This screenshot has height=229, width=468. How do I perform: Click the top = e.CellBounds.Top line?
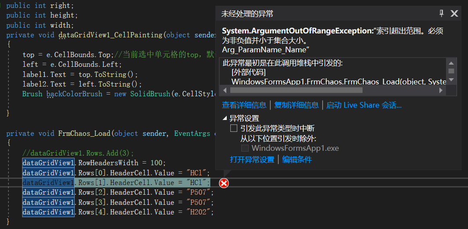click(x=119, y=55)
